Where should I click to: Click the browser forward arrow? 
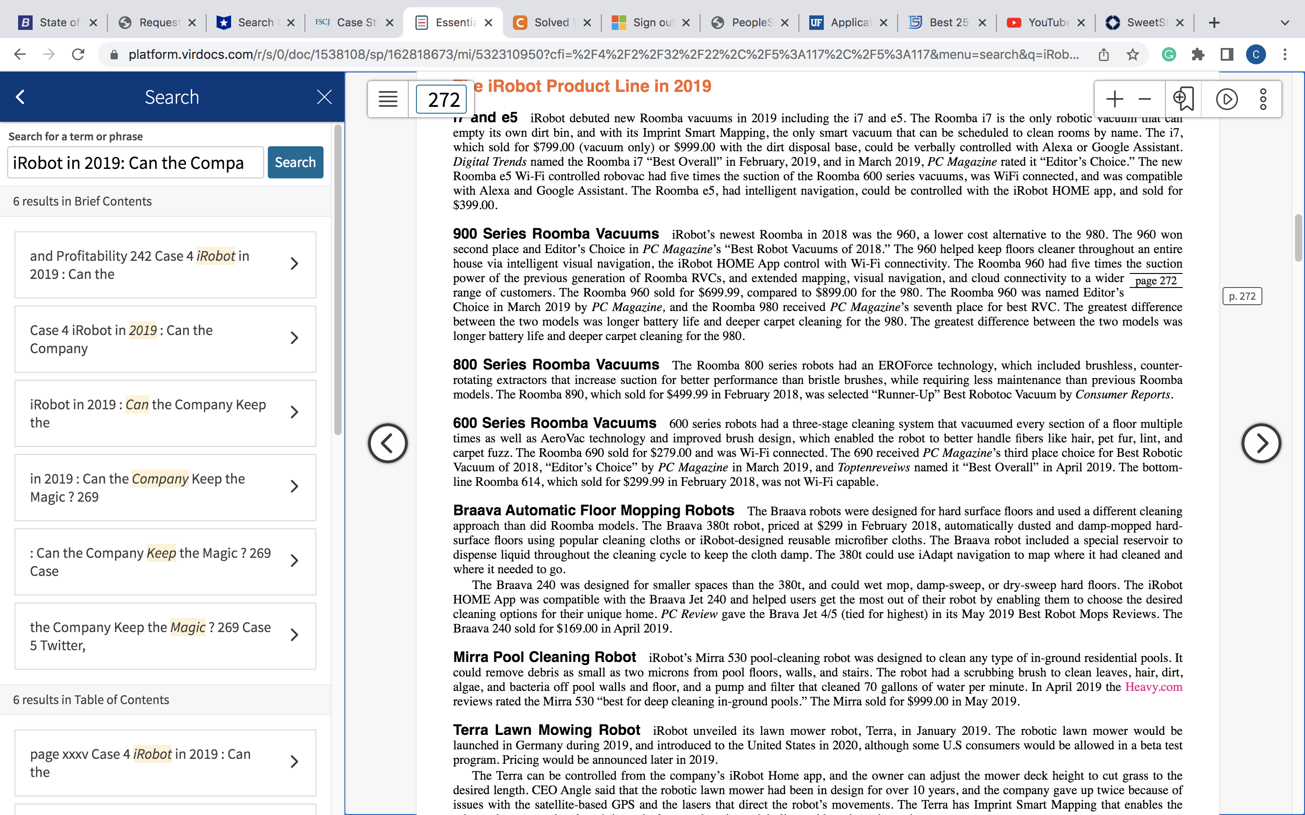click(x=49, y=54)
